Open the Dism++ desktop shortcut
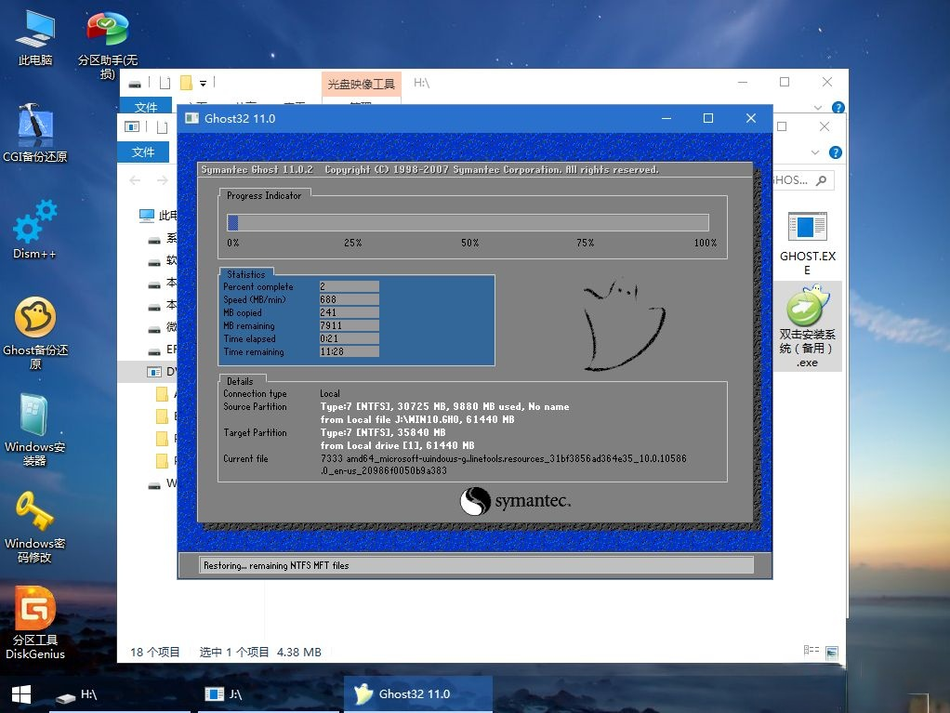This screenshot has width=950, height=713. [35, 230]
